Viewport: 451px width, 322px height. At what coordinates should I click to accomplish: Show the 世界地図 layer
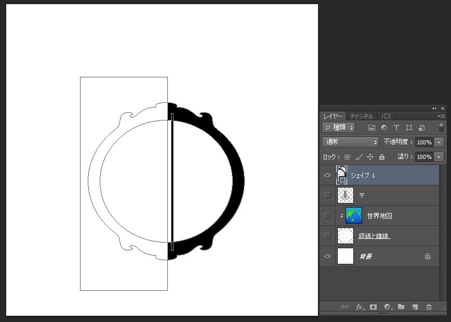327,216
